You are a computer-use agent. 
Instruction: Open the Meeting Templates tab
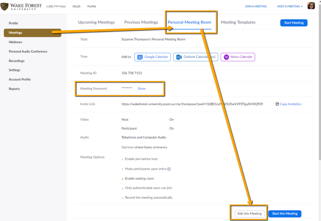(x=238, y=22)
